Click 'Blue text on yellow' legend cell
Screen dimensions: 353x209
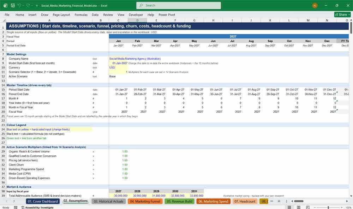[x=49, y=130]
